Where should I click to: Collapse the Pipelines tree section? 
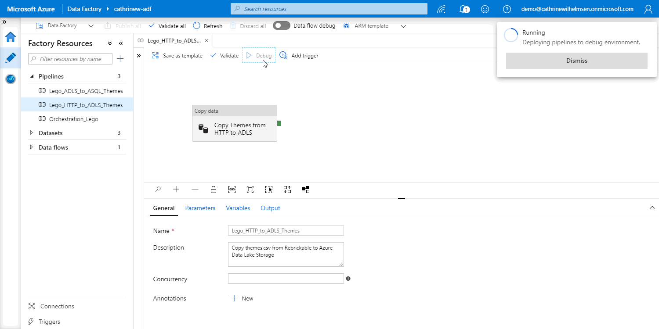coord(32,76)
